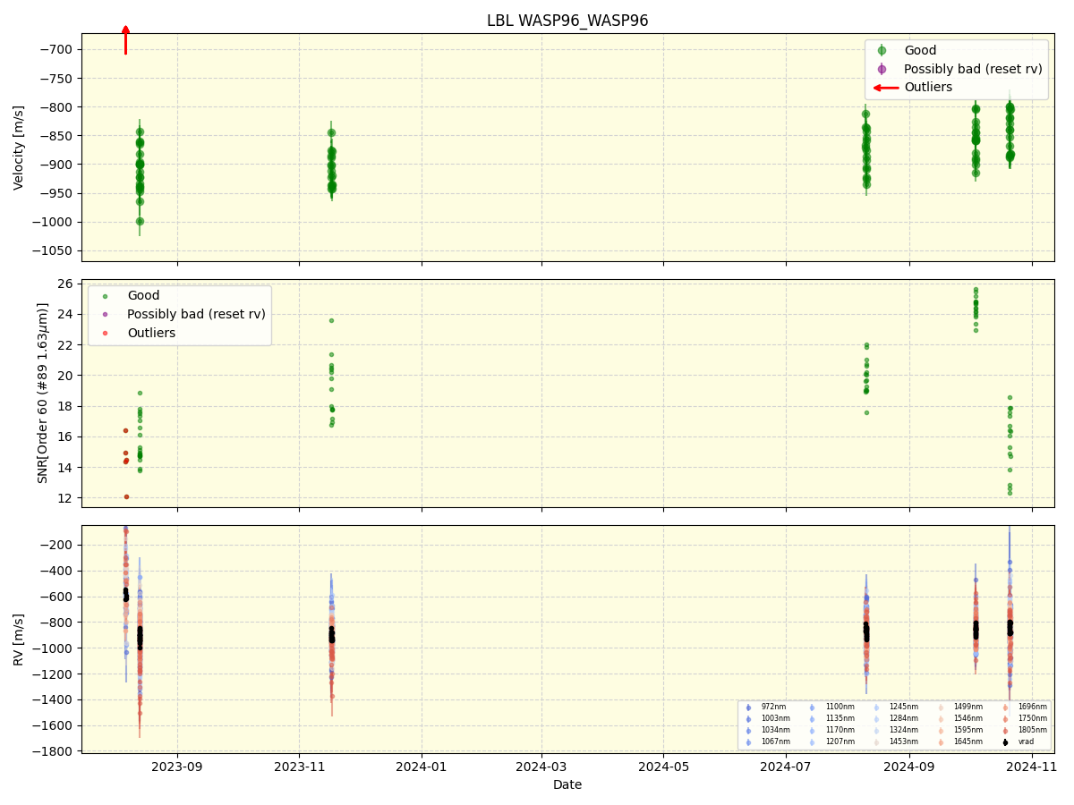Click the 1696nm wavelength legend entry

coord(1033,707)
